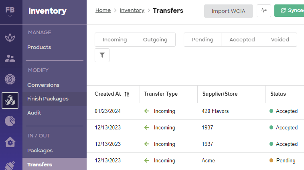Open the cannabis leaf sidebar icon

[x=10, y=37]
